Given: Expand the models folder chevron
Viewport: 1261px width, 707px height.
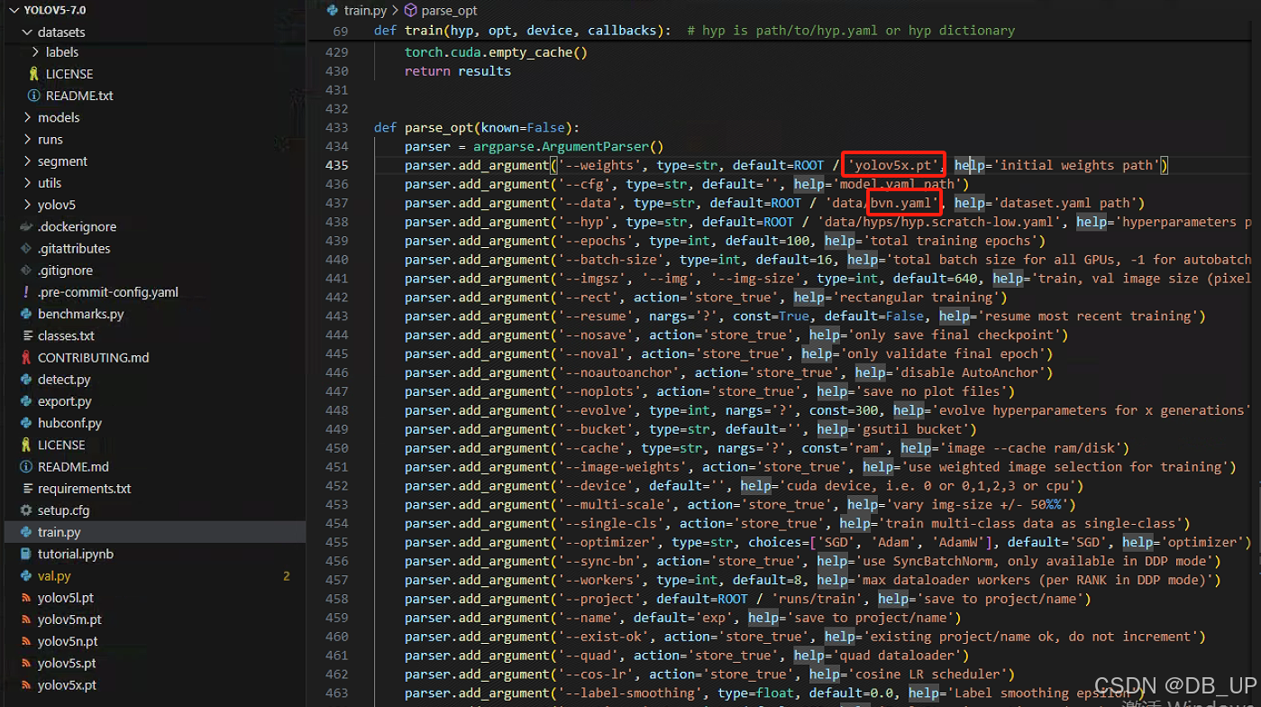Looking at the screenshot, I should tap(26, 117).
